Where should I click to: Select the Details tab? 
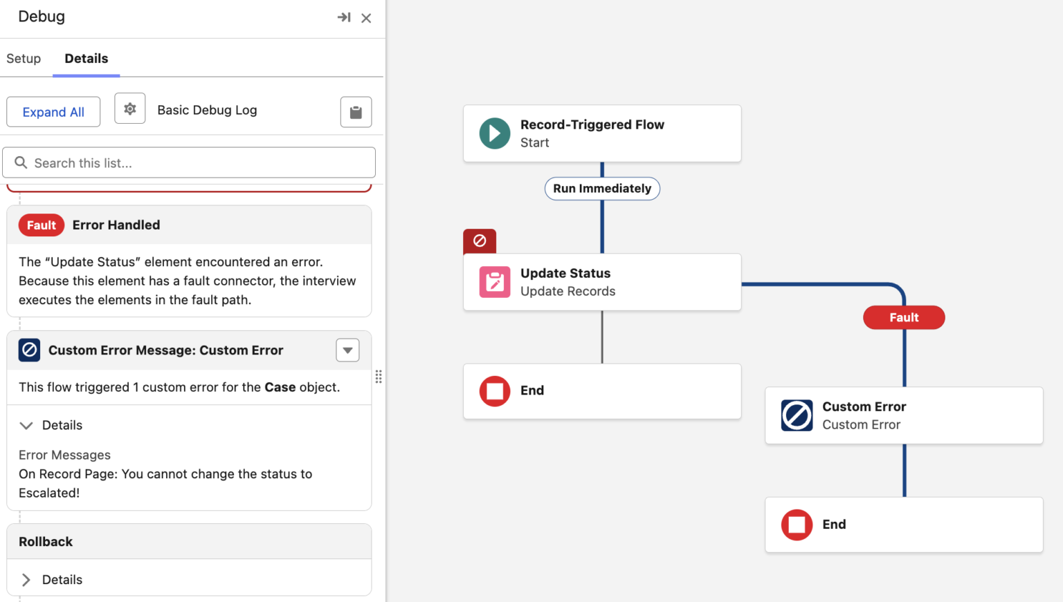86,58
